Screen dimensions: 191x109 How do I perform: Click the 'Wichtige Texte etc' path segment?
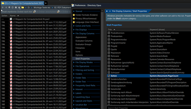(42, 8)
